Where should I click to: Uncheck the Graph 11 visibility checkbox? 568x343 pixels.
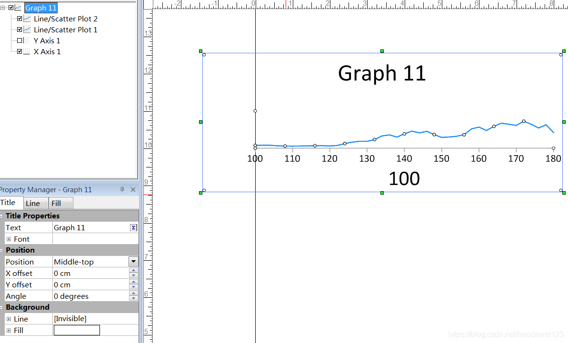tap(11, 8)
